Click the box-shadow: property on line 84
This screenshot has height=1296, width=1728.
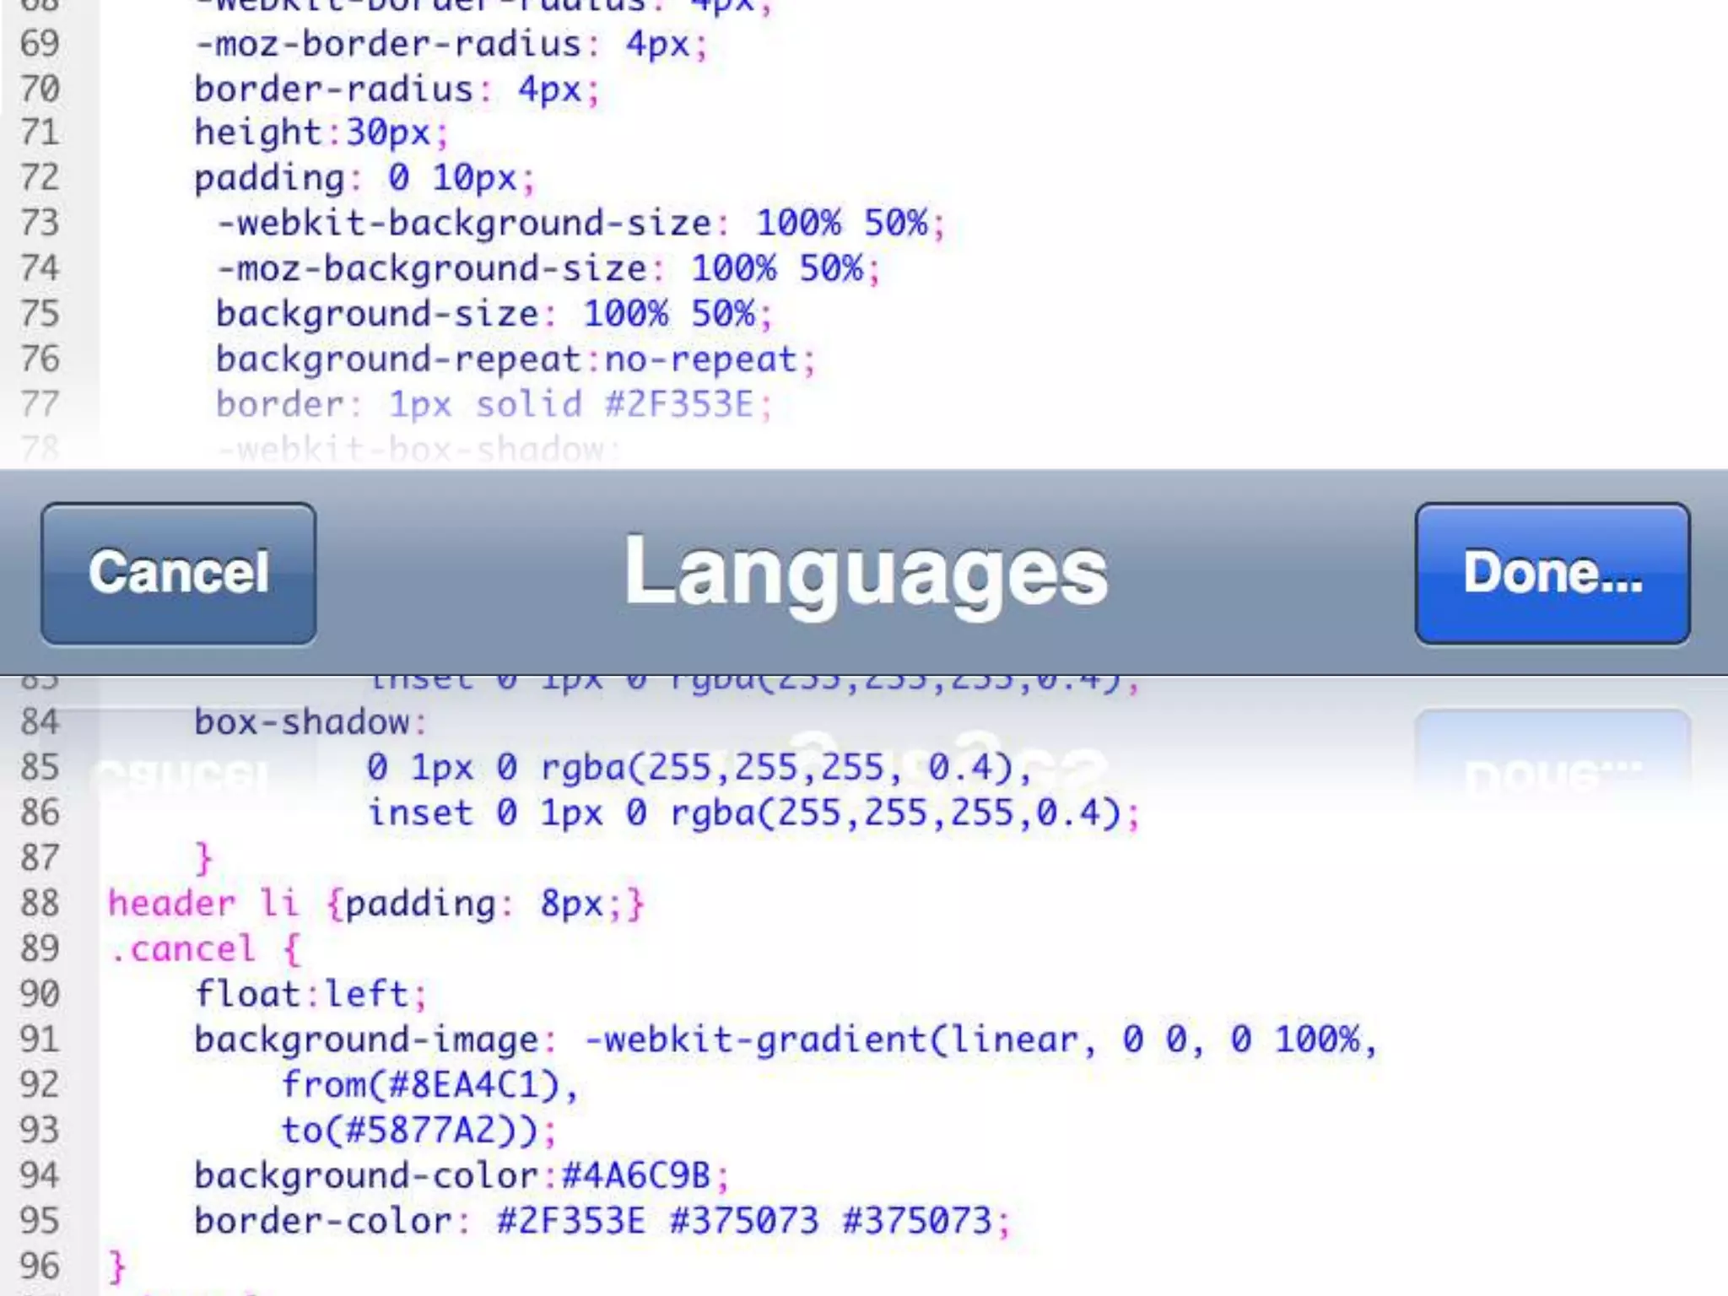(x=310, y=723)
